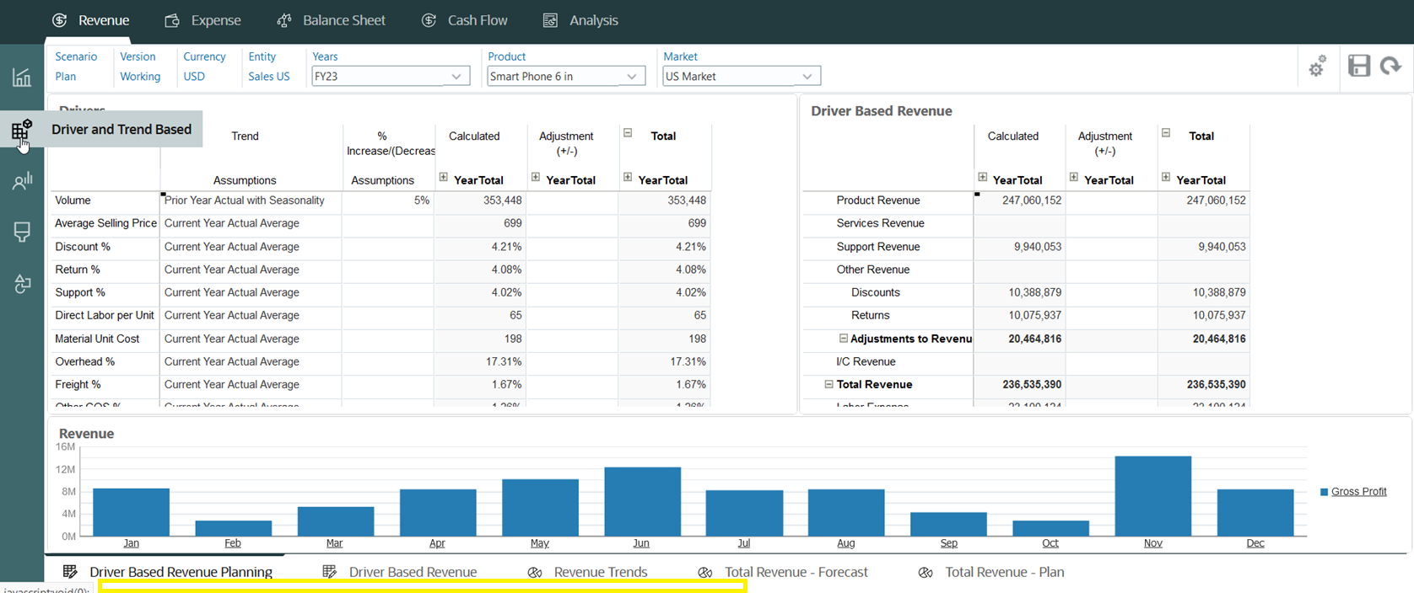Image resolution: width=1414 pixels, height=593 pixels.
Task: Collapse the Total Revenue row
Action: pyautogui.click(x=828, y=384)
